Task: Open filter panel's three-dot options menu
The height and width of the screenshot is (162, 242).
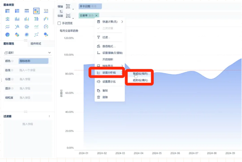Action: coord(49,116)
